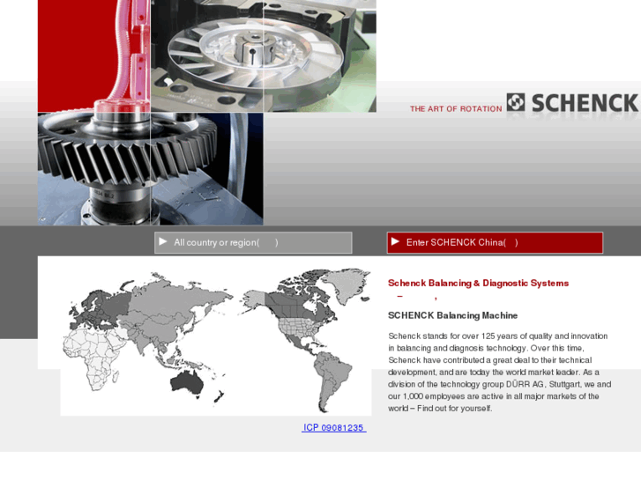Click the Enter SCHENCK China button
This screenshot has height=480, width=641.
[x=495, y=243]
